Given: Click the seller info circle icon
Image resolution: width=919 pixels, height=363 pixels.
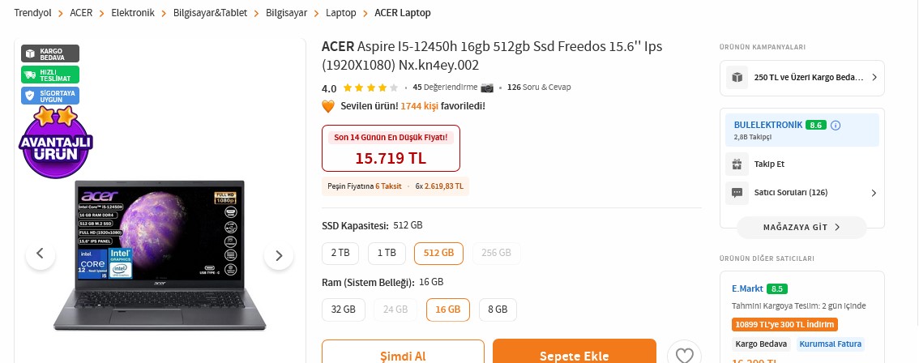Looking at the screenshot, I should (836, 125).
